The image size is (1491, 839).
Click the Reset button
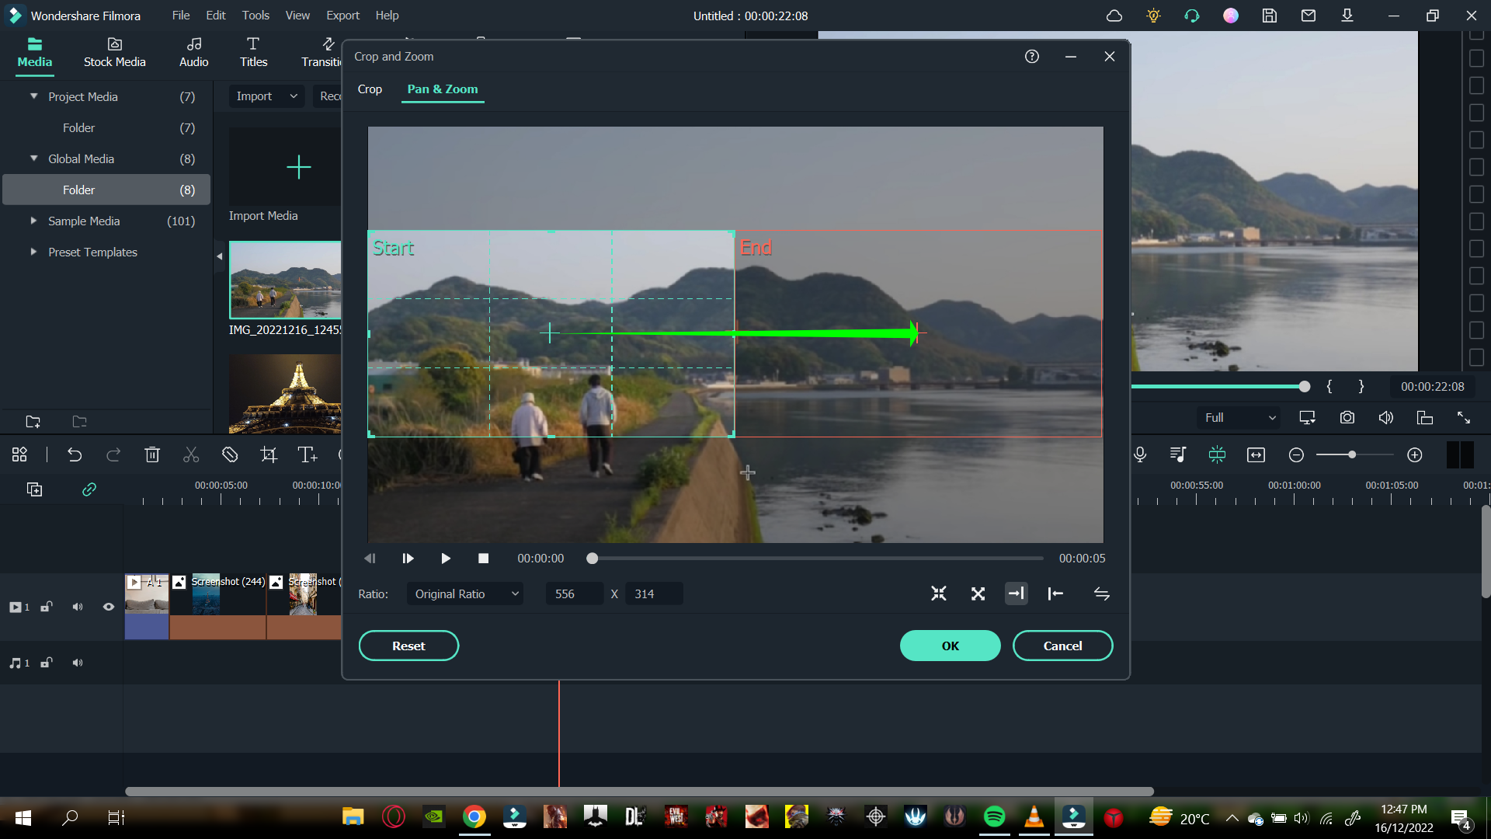point(408,646)
